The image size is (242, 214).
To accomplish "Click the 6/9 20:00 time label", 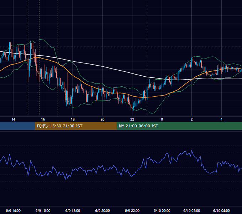I will click(102, 210).
